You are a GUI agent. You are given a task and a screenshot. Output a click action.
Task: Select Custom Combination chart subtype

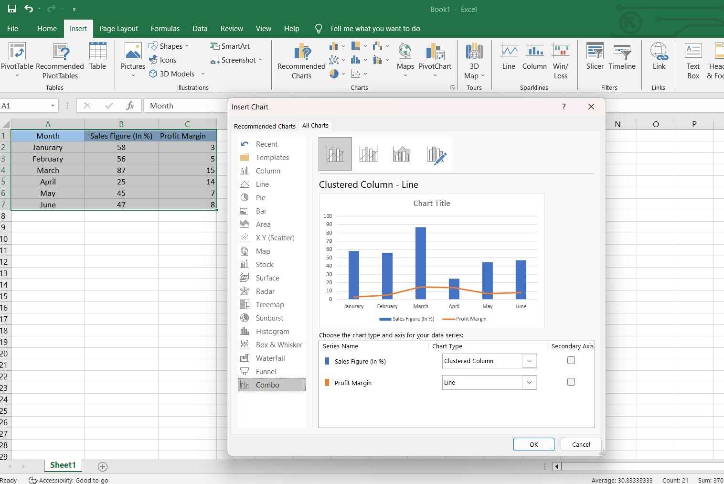click(x=436, y=154)
